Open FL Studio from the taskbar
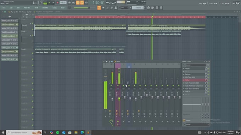The width and height of the screenshot is (241, 135). (88, 133)
